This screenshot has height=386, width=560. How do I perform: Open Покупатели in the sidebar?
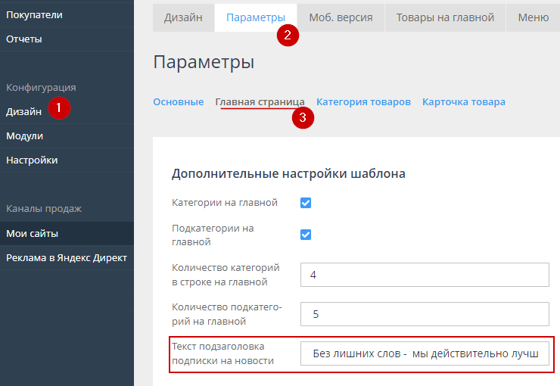34,14
